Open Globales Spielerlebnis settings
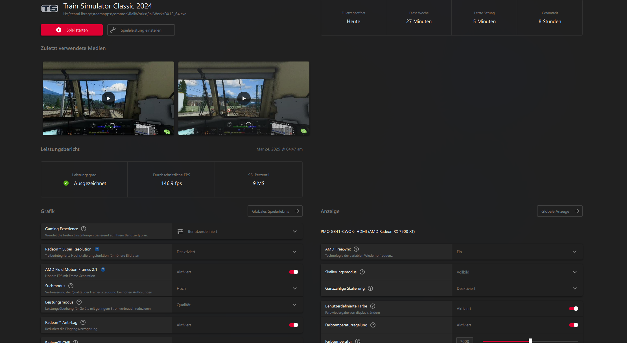 275,211
